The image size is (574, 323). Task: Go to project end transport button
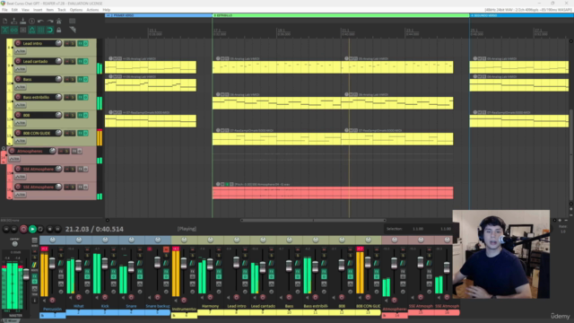(x=14, y=229)
